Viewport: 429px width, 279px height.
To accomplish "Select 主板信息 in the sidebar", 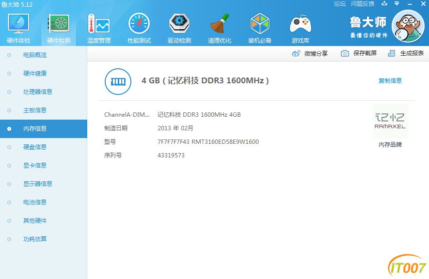I will [44, 110].
